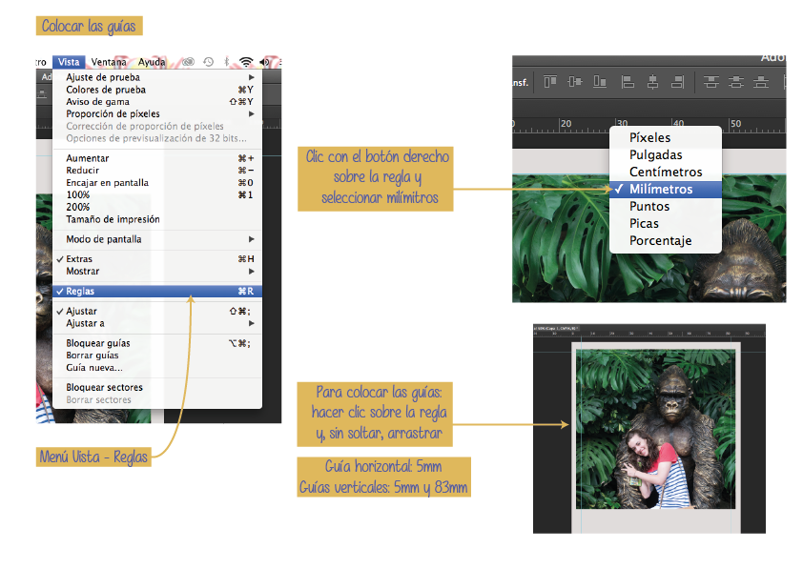803x569 pixels.
Task: Click the ruler at the 20 mark
Action: coord(566,124)
